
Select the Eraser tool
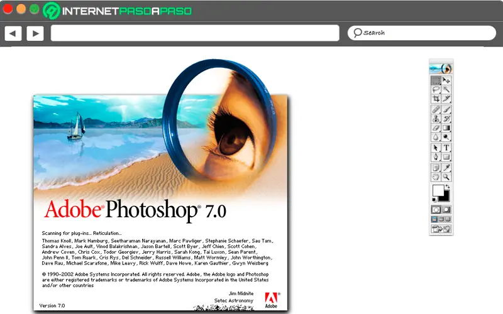[x=436, y=128]
